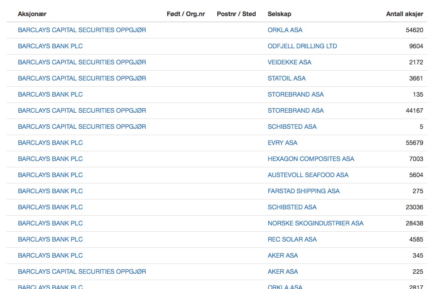Image resolution: width=443 pixels, height=289 pixels.
Task: Click the Aksjonær column header
Action: pyautogui.click(x=32, y=14)
